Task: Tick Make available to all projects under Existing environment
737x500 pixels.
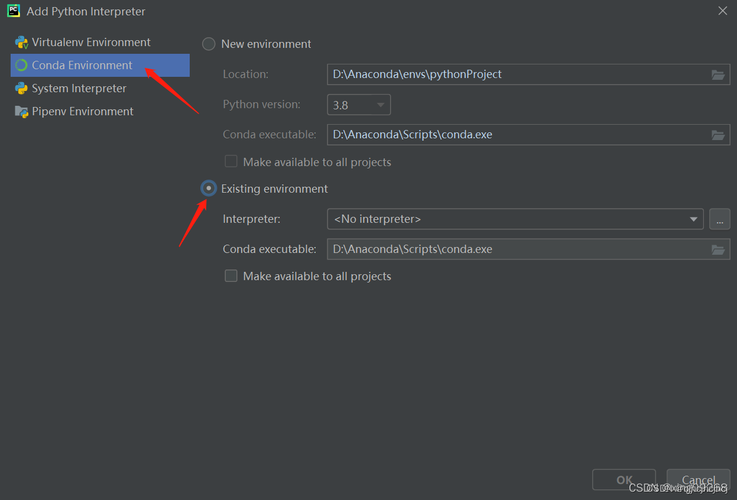Action: point(231,276)
